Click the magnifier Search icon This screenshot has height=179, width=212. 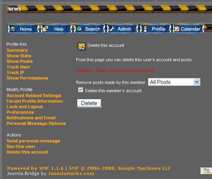(x=80, y=29)
